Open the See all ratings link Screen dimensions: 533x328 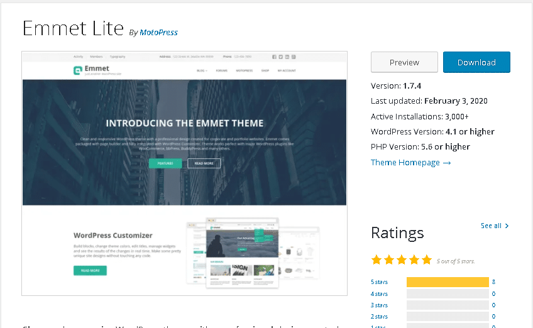point(495,226)
